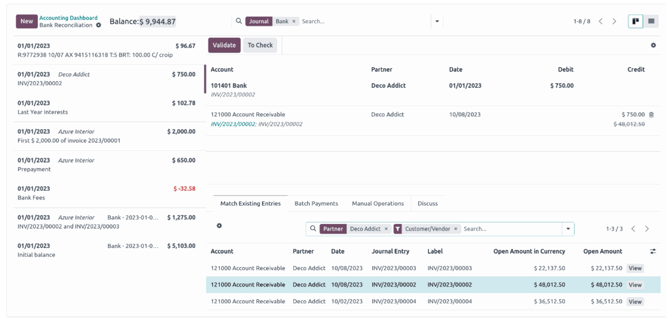Open the column adjust settings icon
Screen dimensions: 669x322
653,251
